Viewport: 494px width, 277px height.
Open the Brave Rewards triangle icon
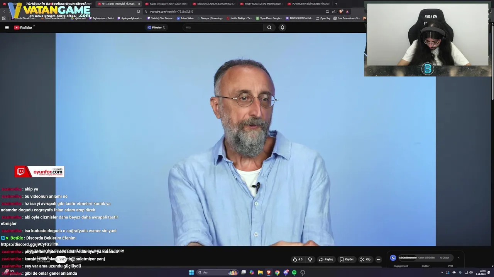click(347, 12)
